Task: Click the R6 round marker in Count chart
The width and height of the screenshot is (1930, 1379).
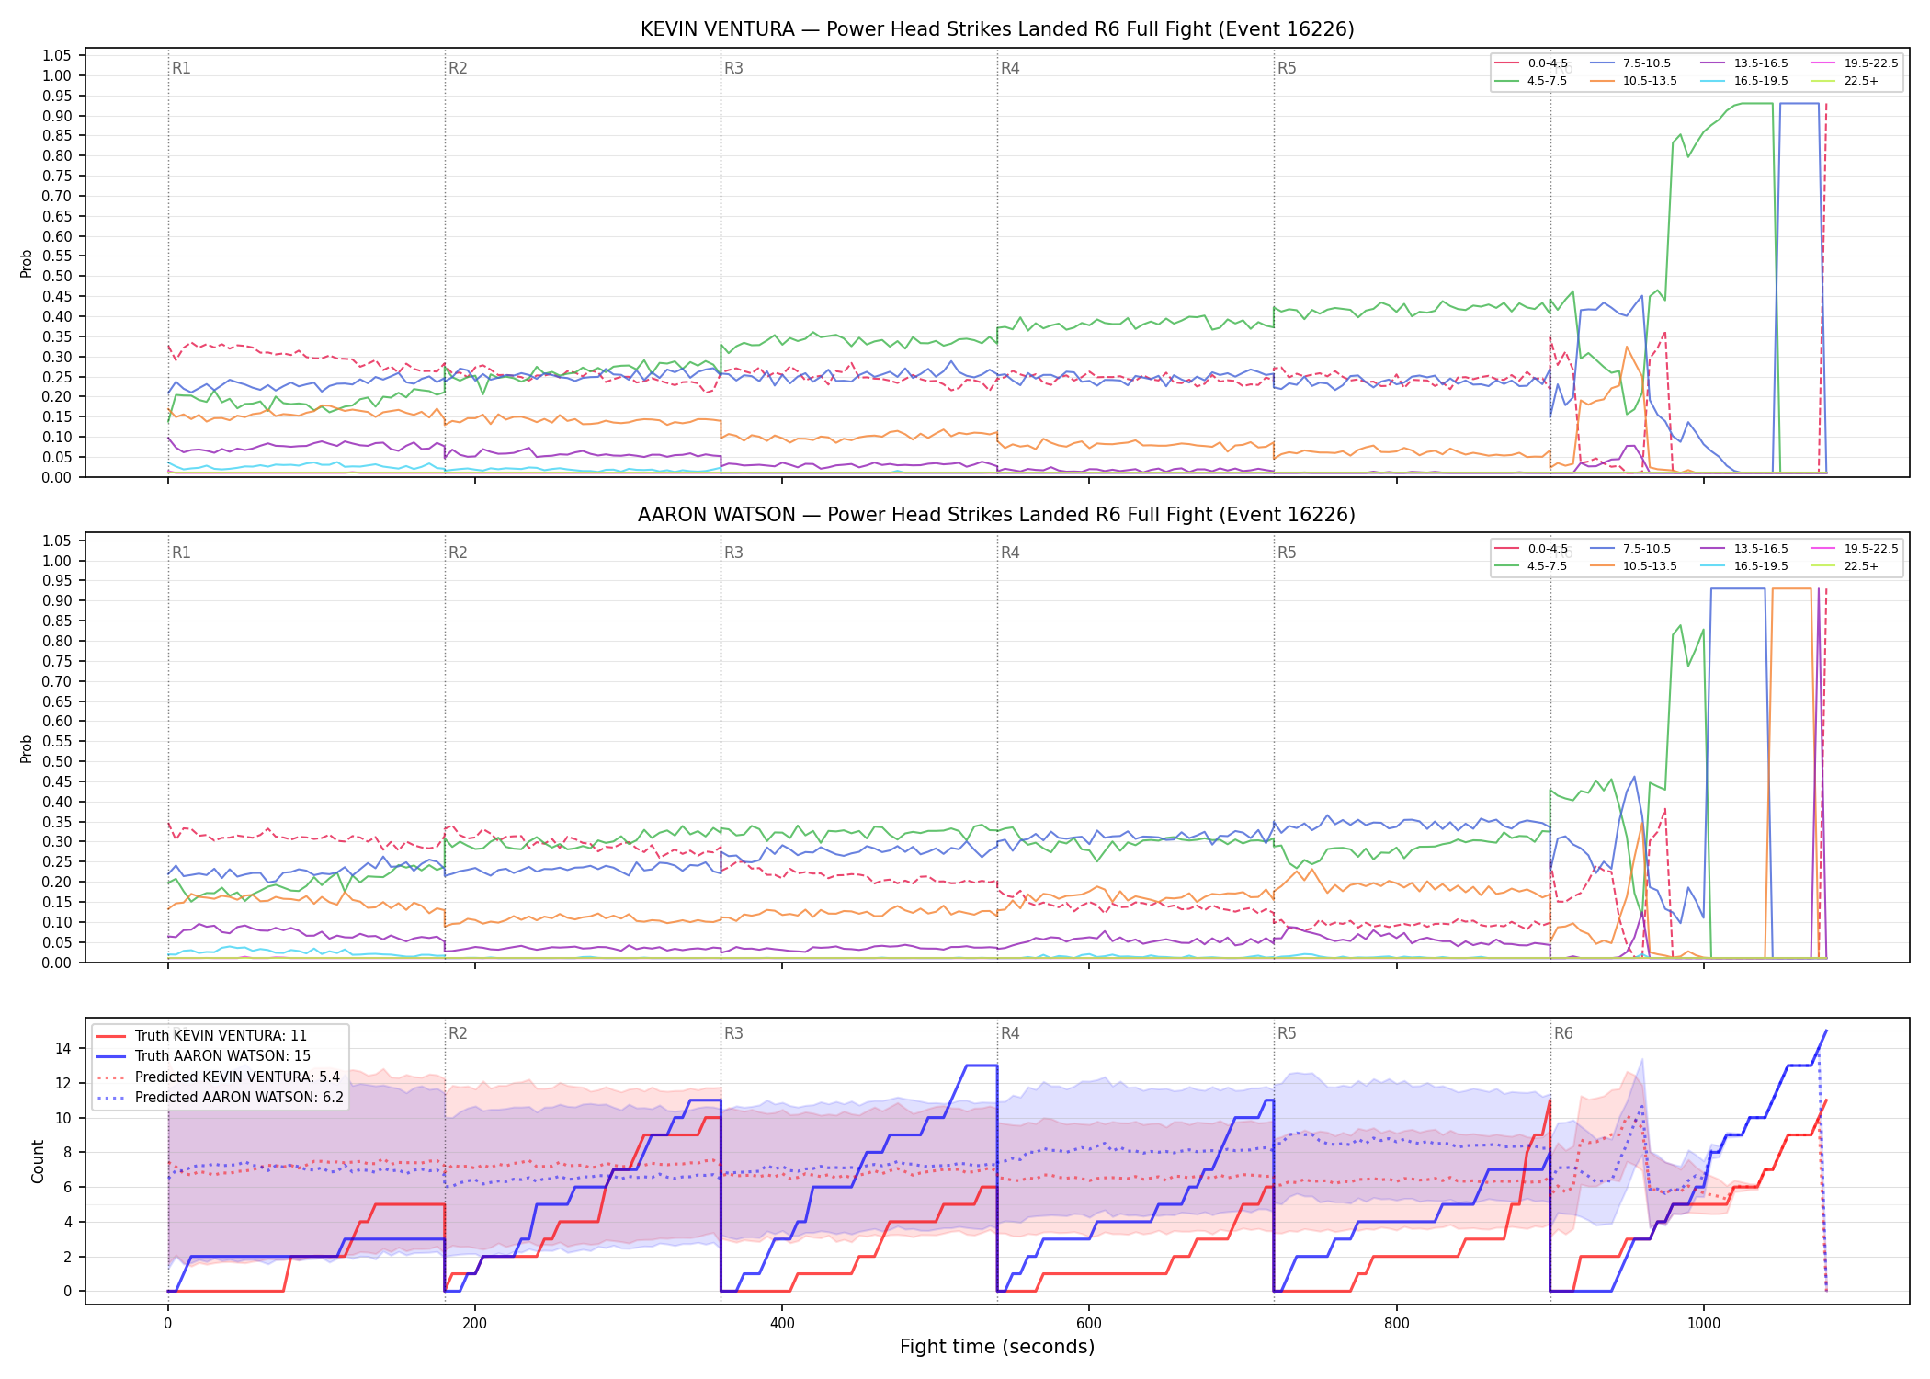Action: click(1563, 1033)
